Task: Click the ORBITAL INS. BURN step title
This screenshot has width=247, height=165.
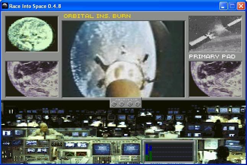Action: 97,16
